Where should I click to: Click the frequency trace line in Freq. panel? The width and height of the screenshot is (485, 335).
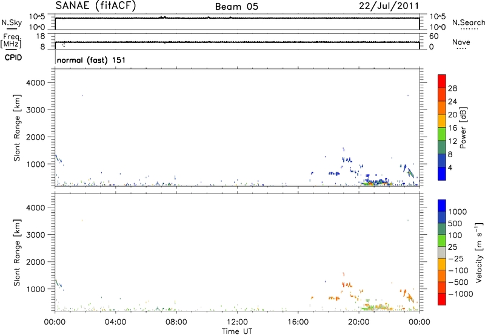tap(237, 42)
